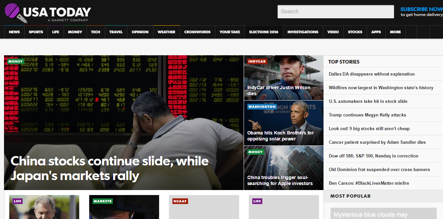Open 'Dallas DA disappears without explanation' story

372,74
